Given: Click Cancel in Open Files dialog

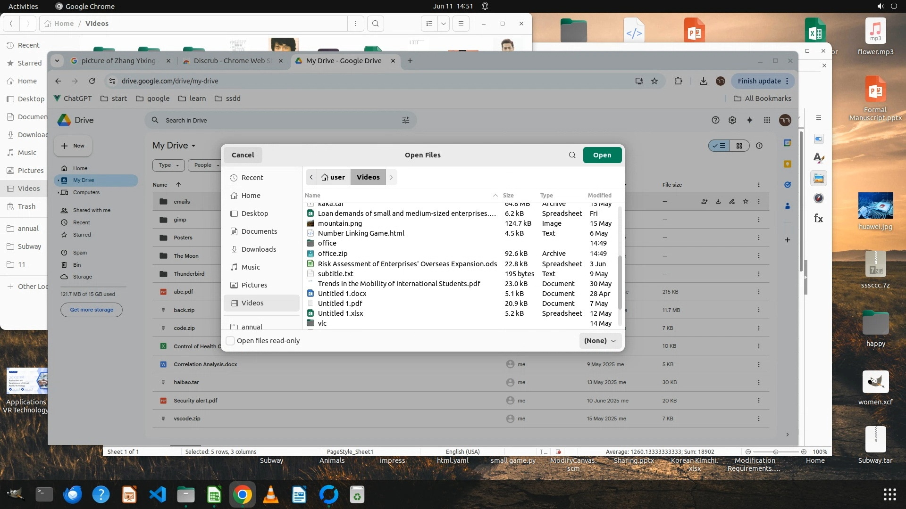Looking at the screenshot, I should tap(243, 155).
